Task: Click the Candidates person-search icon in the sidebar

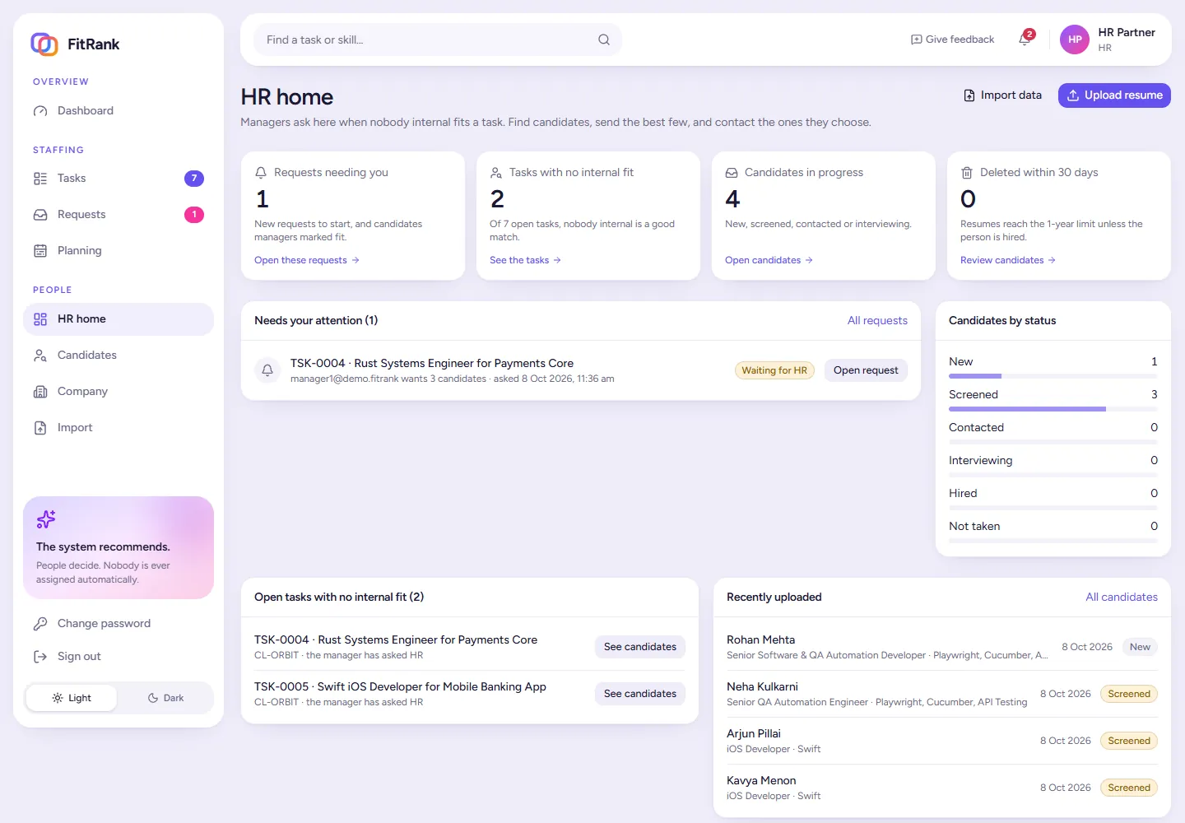Action: click(40, 356)
